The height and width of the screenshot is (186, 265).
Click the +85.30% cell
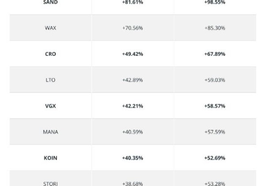(x=215, y=28)
